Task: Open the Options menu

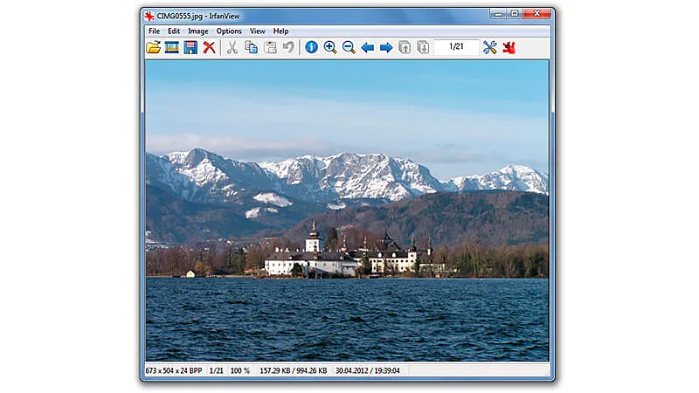Action: click(229, 31)
